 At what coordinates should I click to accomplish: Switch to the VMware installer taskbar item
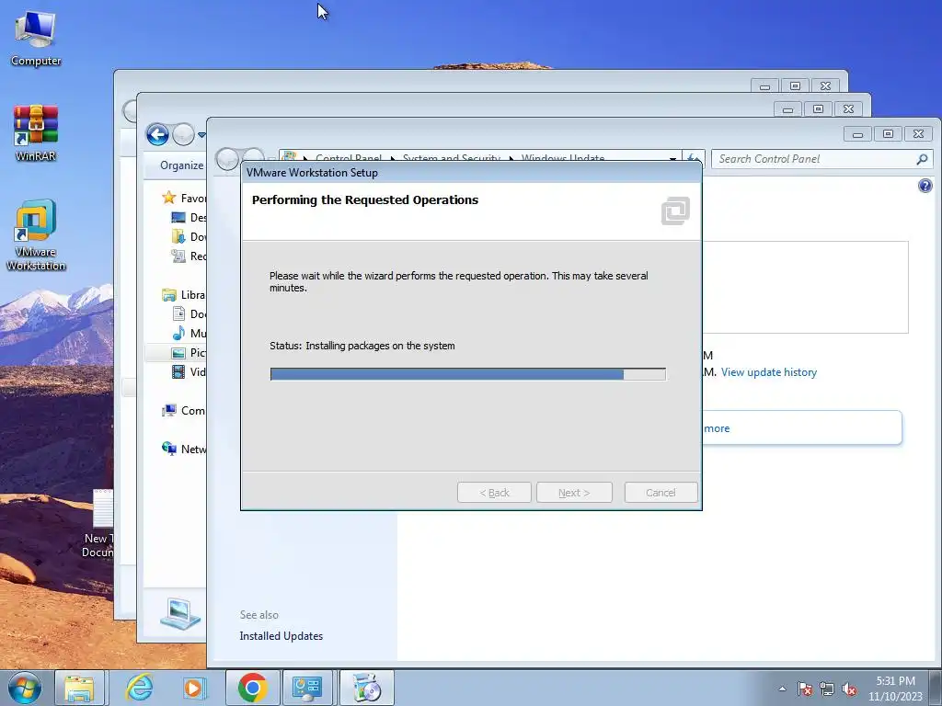pyautogui.click(x=367, y=688)
